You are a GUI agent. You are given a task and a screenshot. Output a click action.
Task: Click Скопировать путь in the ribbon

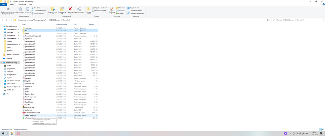click(39, 11)
